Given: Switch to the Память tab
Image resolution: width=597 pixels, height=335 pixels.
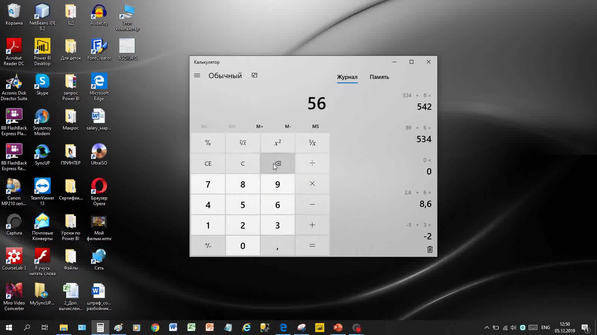Looking at the screenshot, I should pos(379,77).
